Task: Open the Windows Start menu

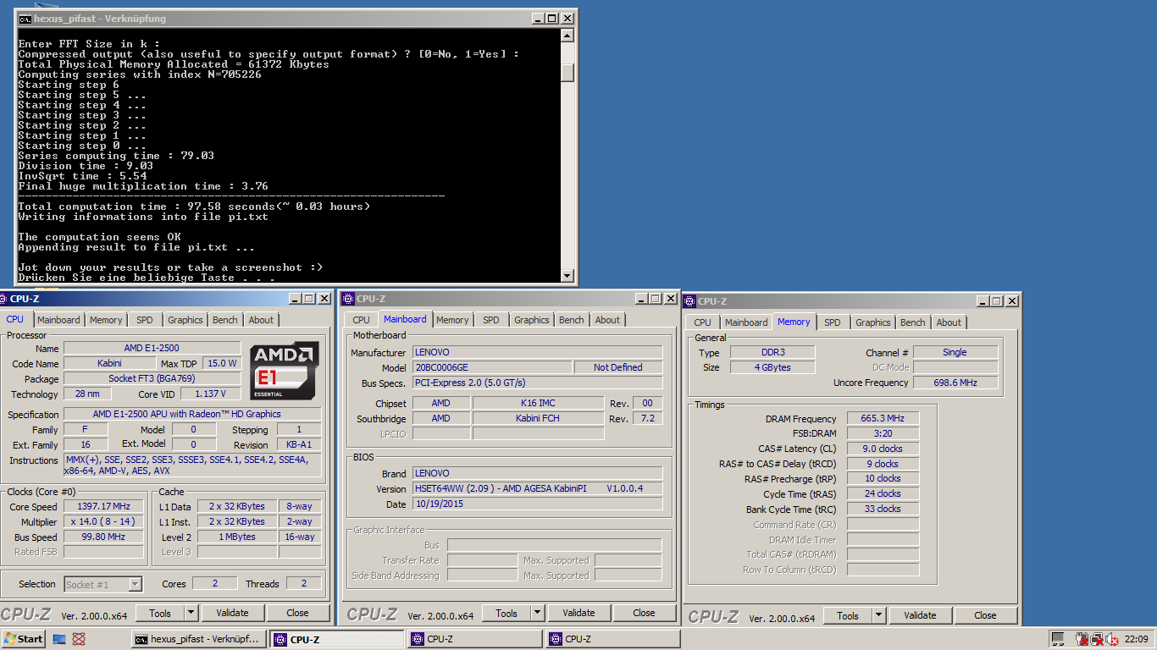Action: click(x=24, y=639)
